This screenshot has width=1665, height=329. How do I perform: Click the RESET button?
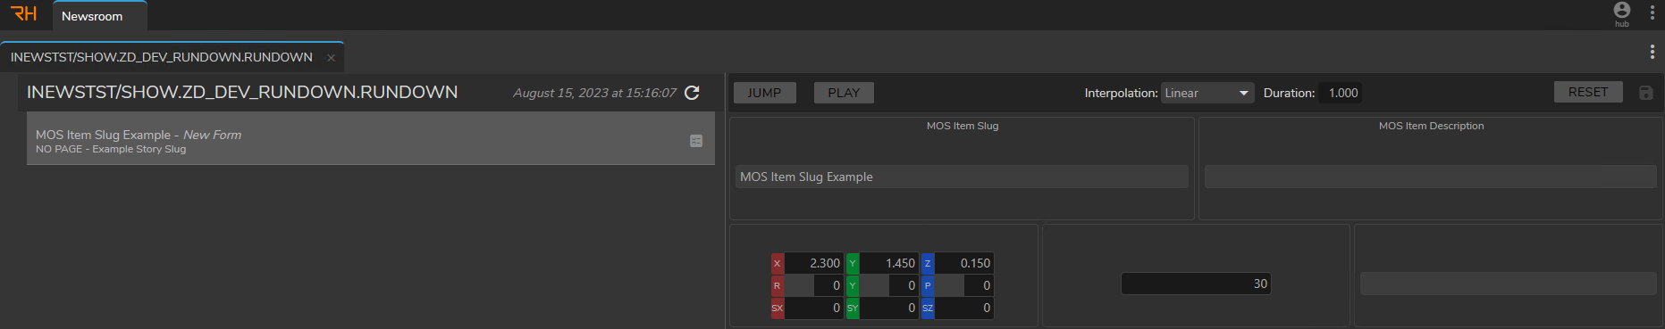point(1588,92)
